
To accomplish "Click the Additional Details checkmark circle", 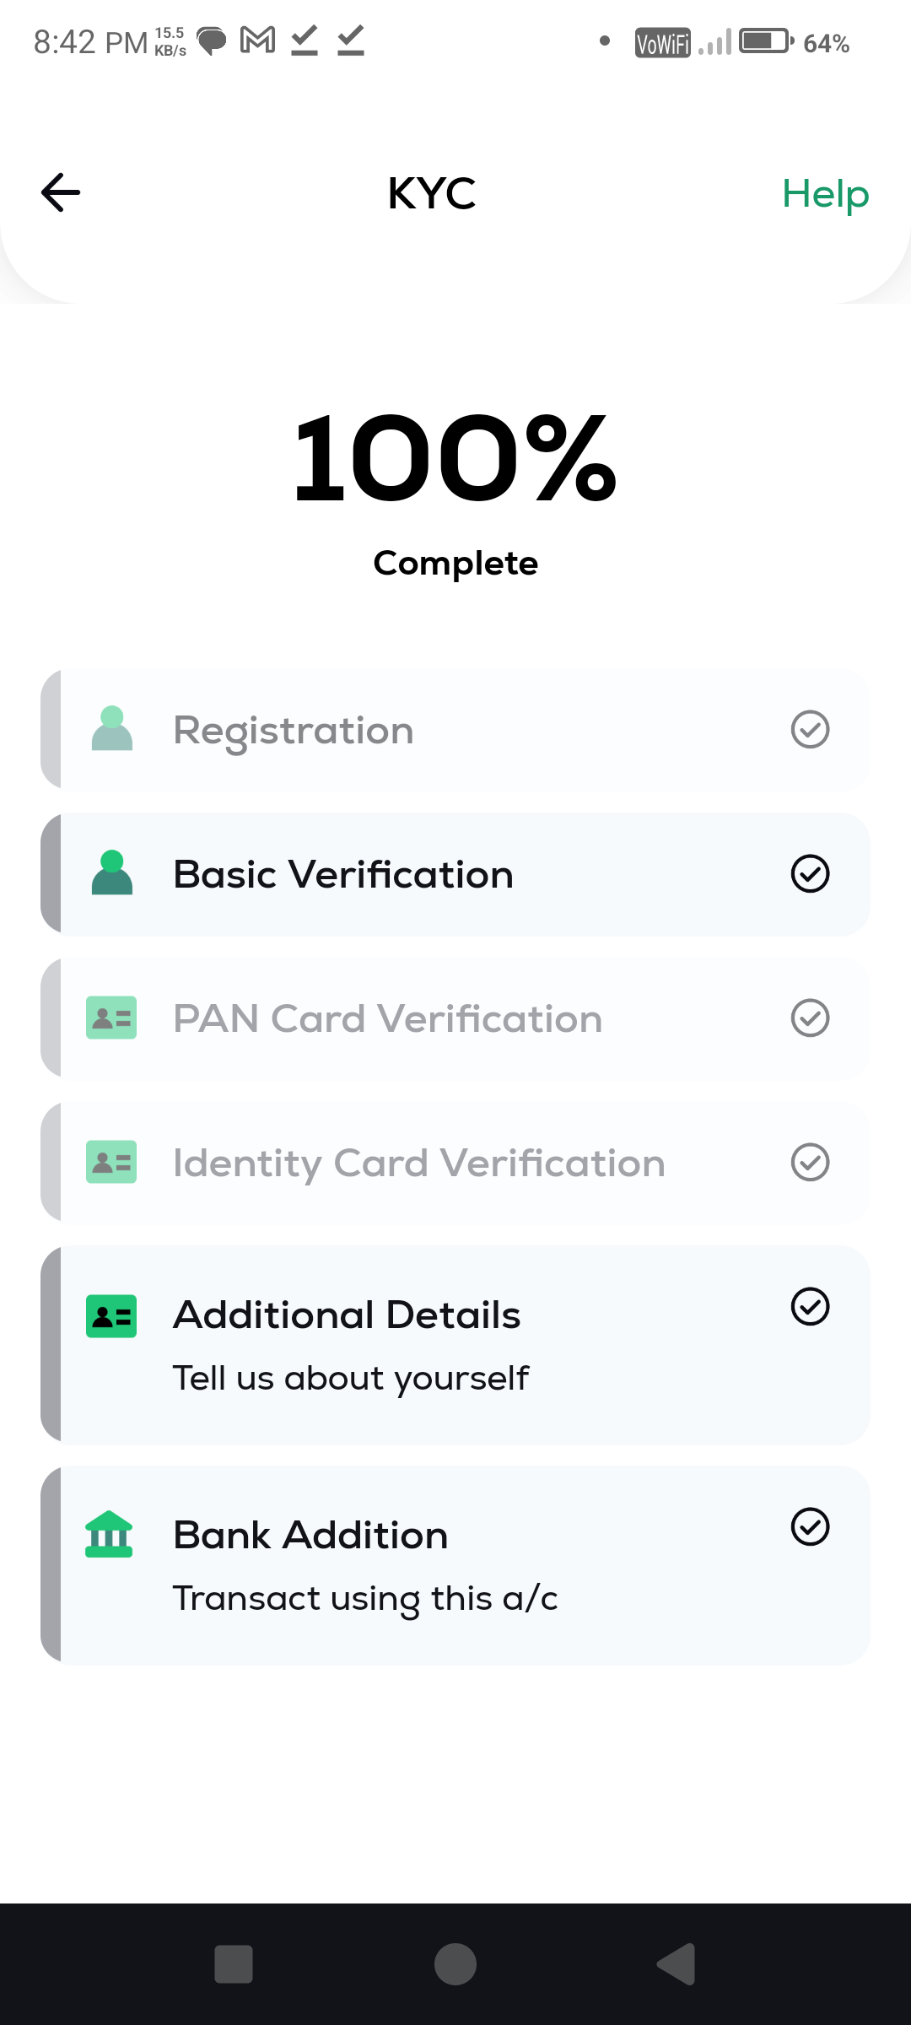I will (x=810, y=1306).
